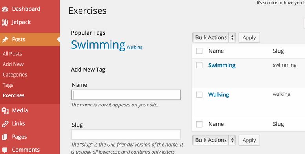This screenshot has width=305, height=154.
Task: Click the Dashboard gauge icon
Action: (x=5, y=9)
